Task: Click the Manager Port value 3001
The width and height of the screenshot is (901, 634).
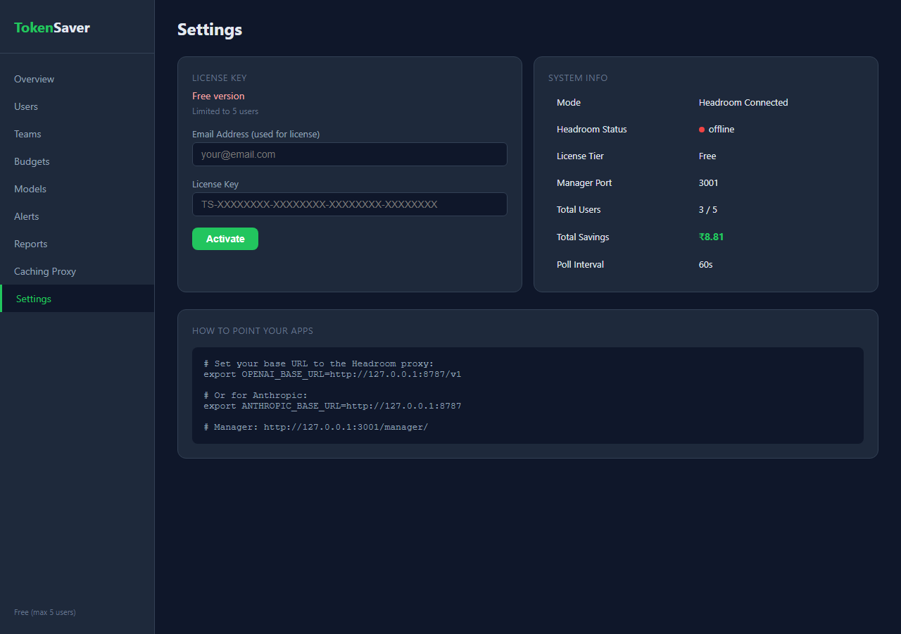Action: [x=709, y=183]
